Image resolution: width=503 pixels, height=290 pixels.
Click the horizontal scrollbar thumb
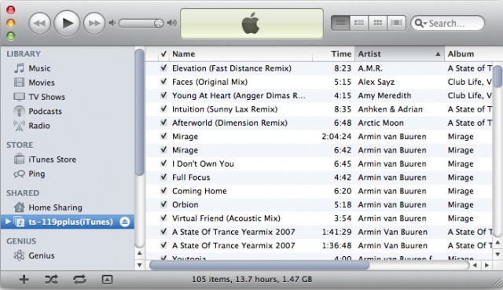coord(259,265)
